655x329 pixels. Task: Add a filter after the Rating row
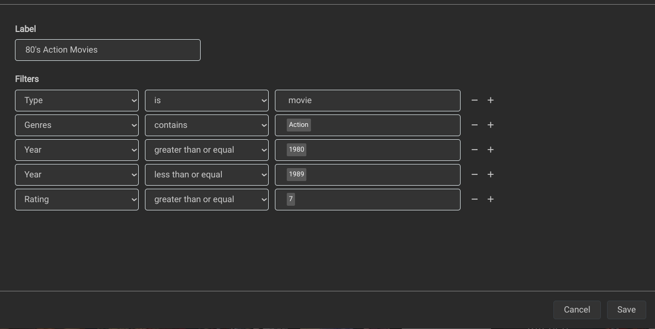[x=490, y=199]
